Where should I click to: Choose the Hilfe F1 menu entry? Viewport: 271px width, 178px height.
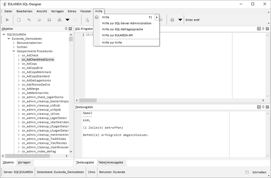tap(124, 17)
